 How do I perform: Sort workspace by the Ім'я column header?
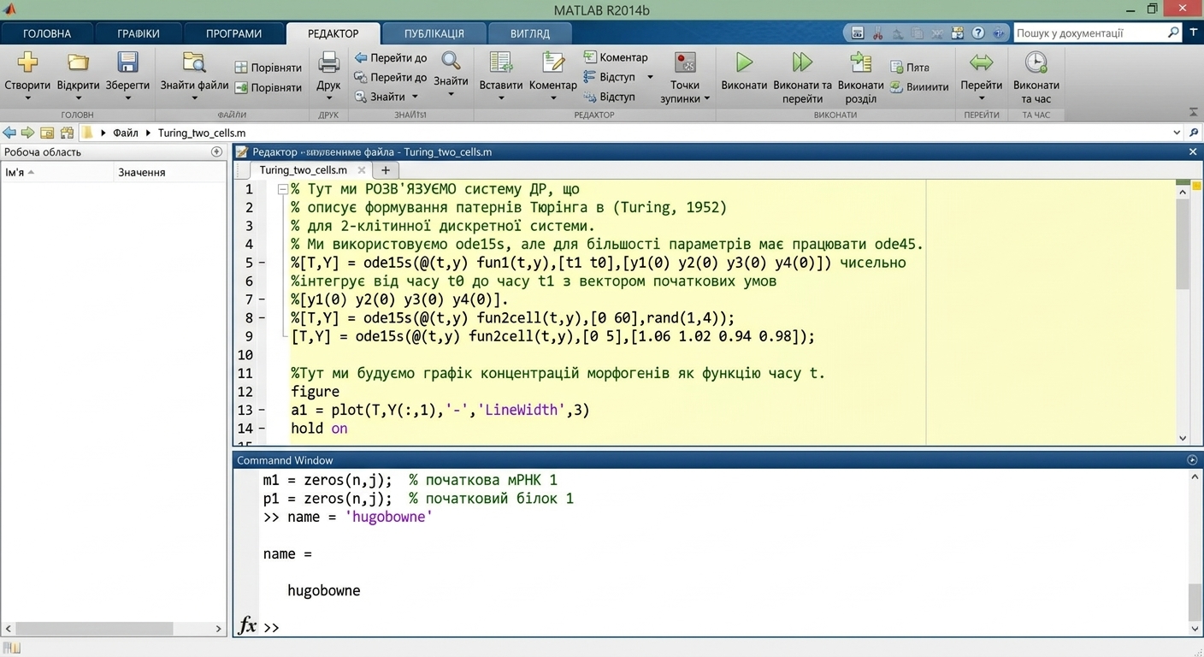[56, 172]
